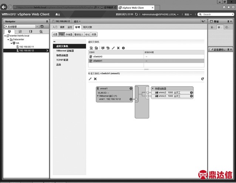Select the Permissions sub-tab
This screenshot has height=183, width=236.
coord(94,34)
